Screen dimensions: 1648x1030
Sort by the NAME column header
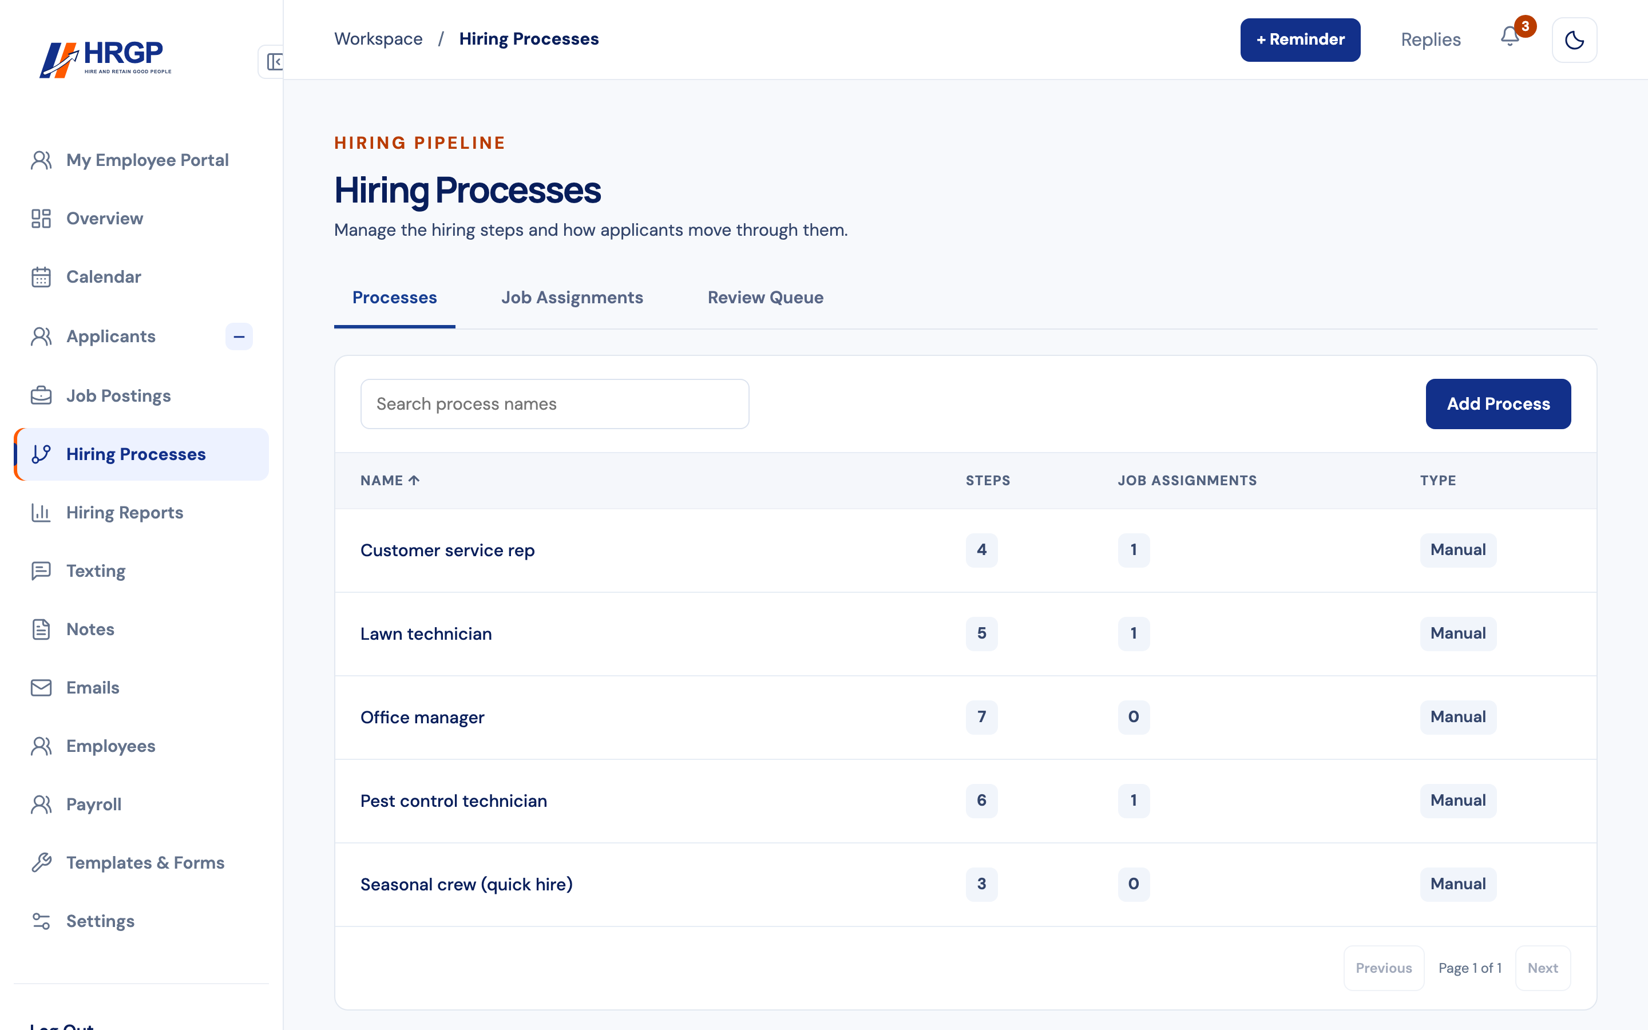390,480
